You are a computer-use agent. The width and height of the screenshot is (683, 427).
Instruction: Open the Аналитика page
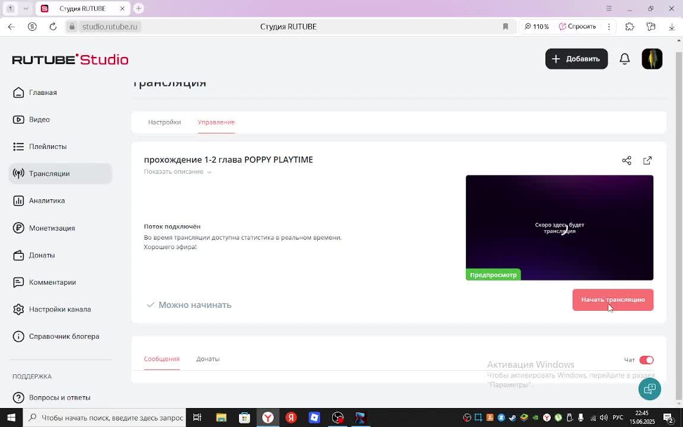(x=47, y=201)
